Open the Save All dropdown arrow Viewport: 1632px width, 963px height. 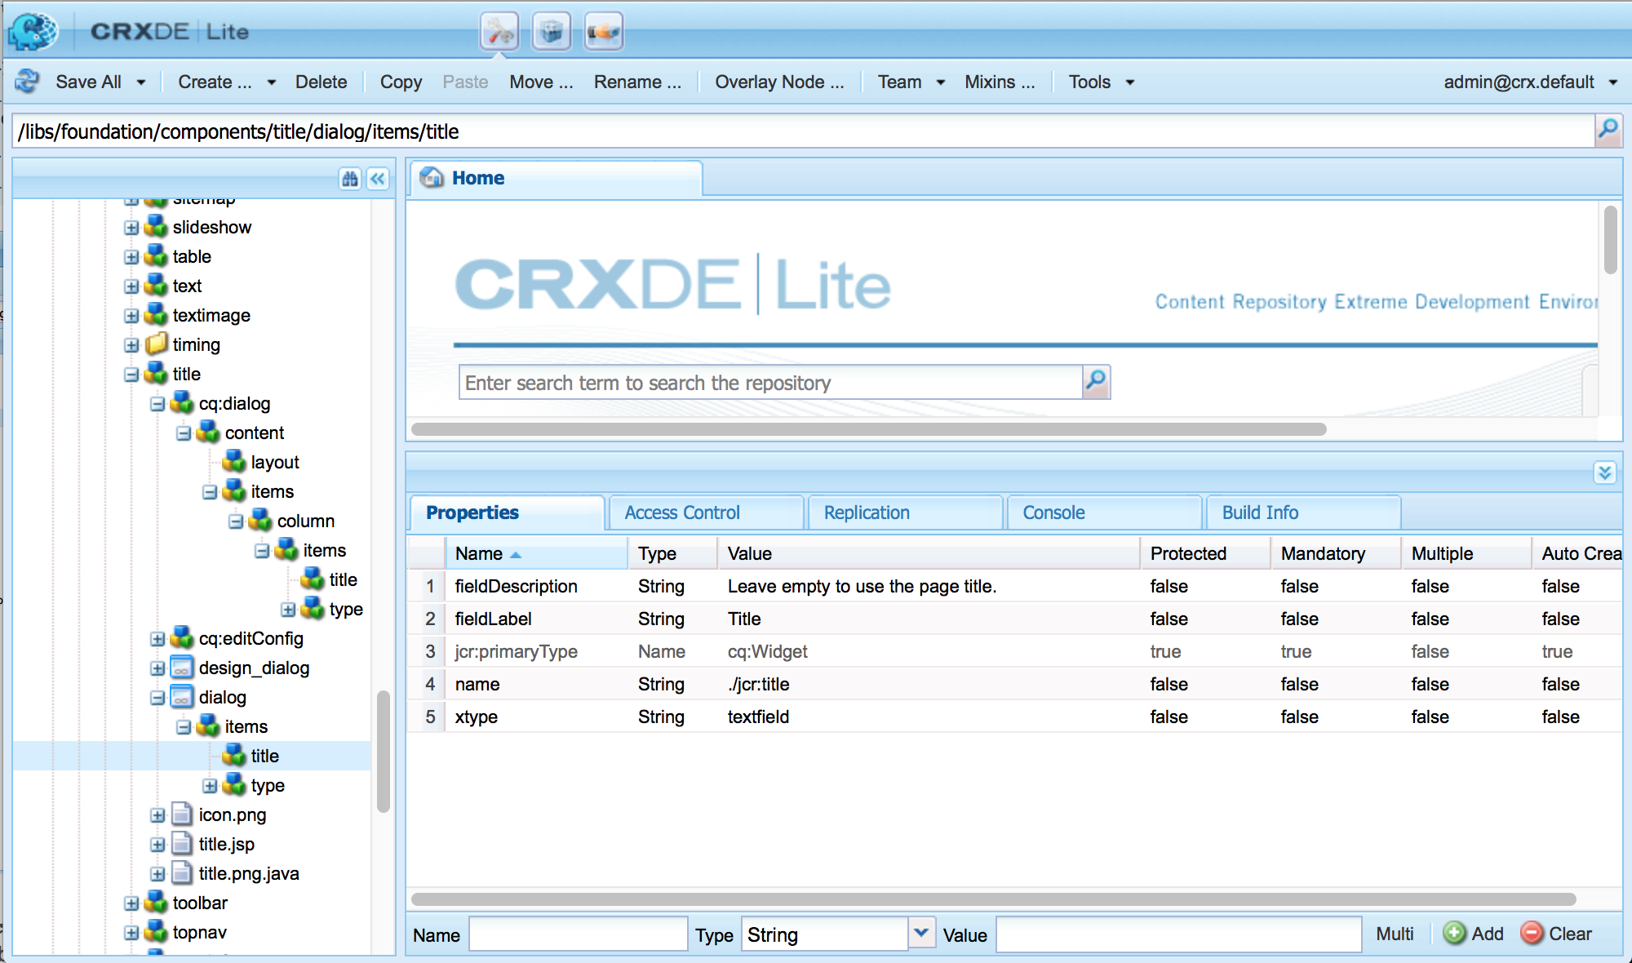point(141,82)
